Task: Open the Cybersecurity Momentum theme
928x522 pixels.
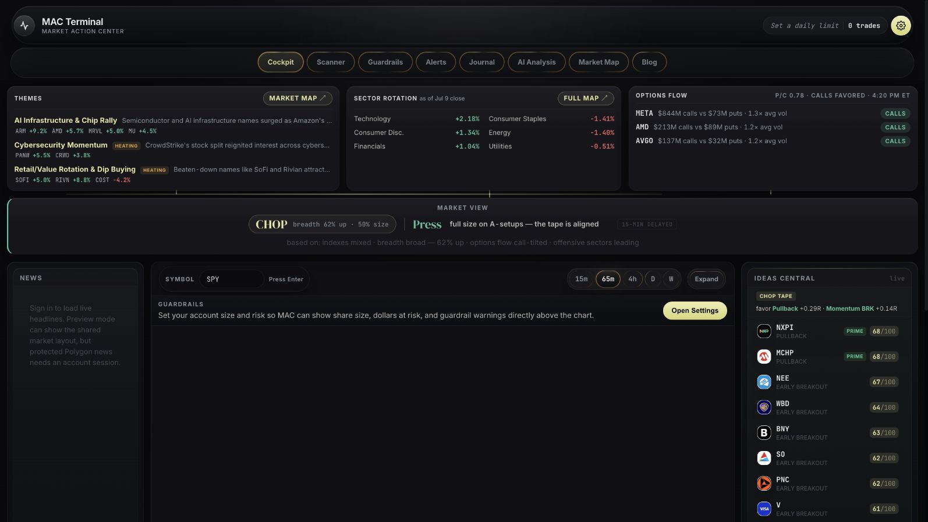Action: 61,145
